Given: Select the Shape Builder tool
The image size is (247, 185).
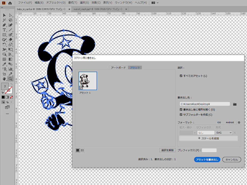Looking at the screenshot, I should click(4, 54).
